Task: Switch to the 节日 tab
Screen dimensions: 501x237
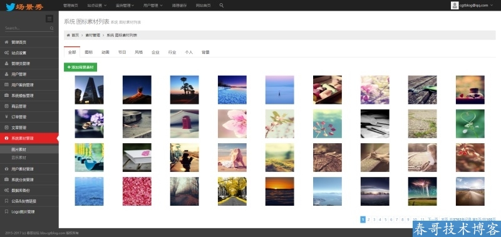Action: (122, 53)
